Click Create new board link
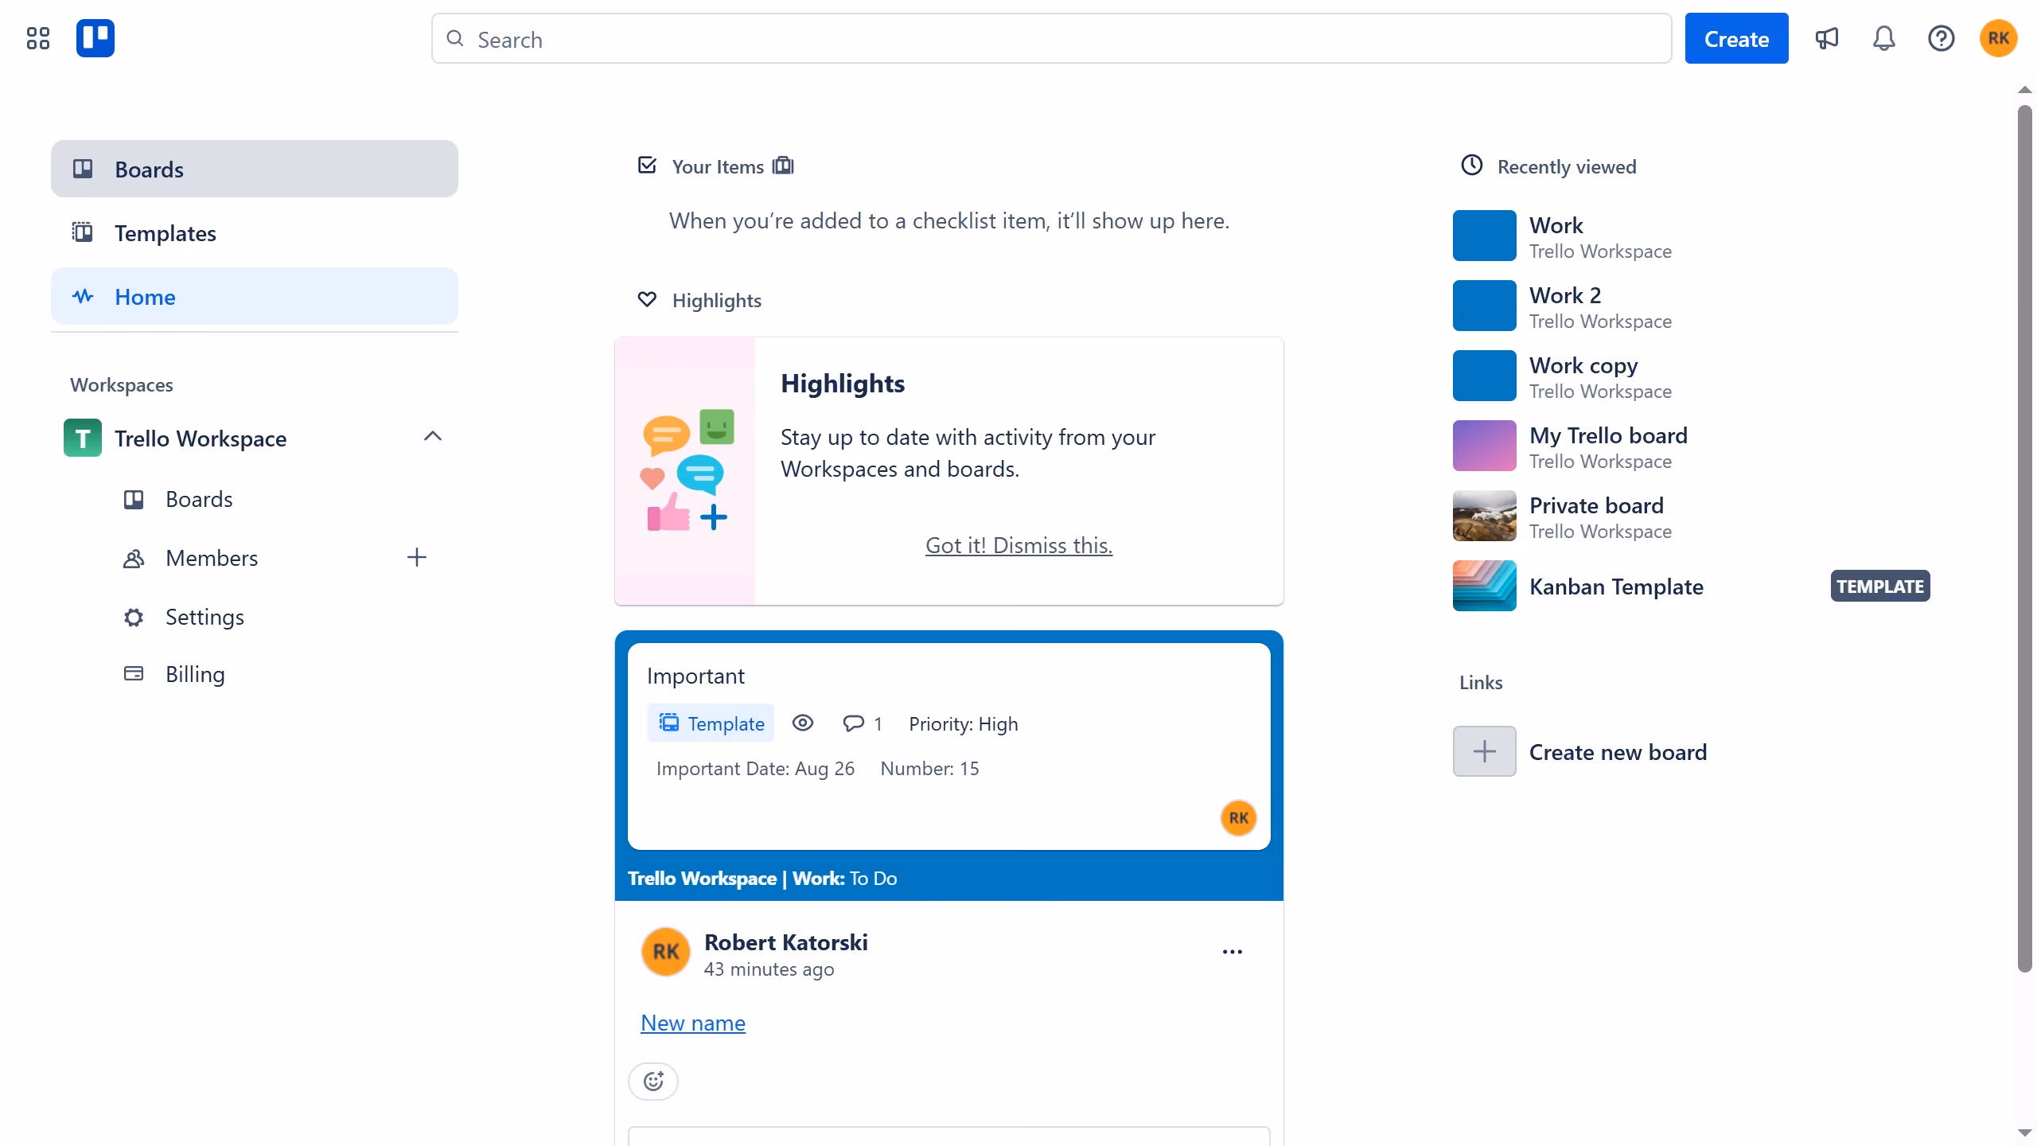This screenshot has height=1146, width=2037. (1618, 752)
